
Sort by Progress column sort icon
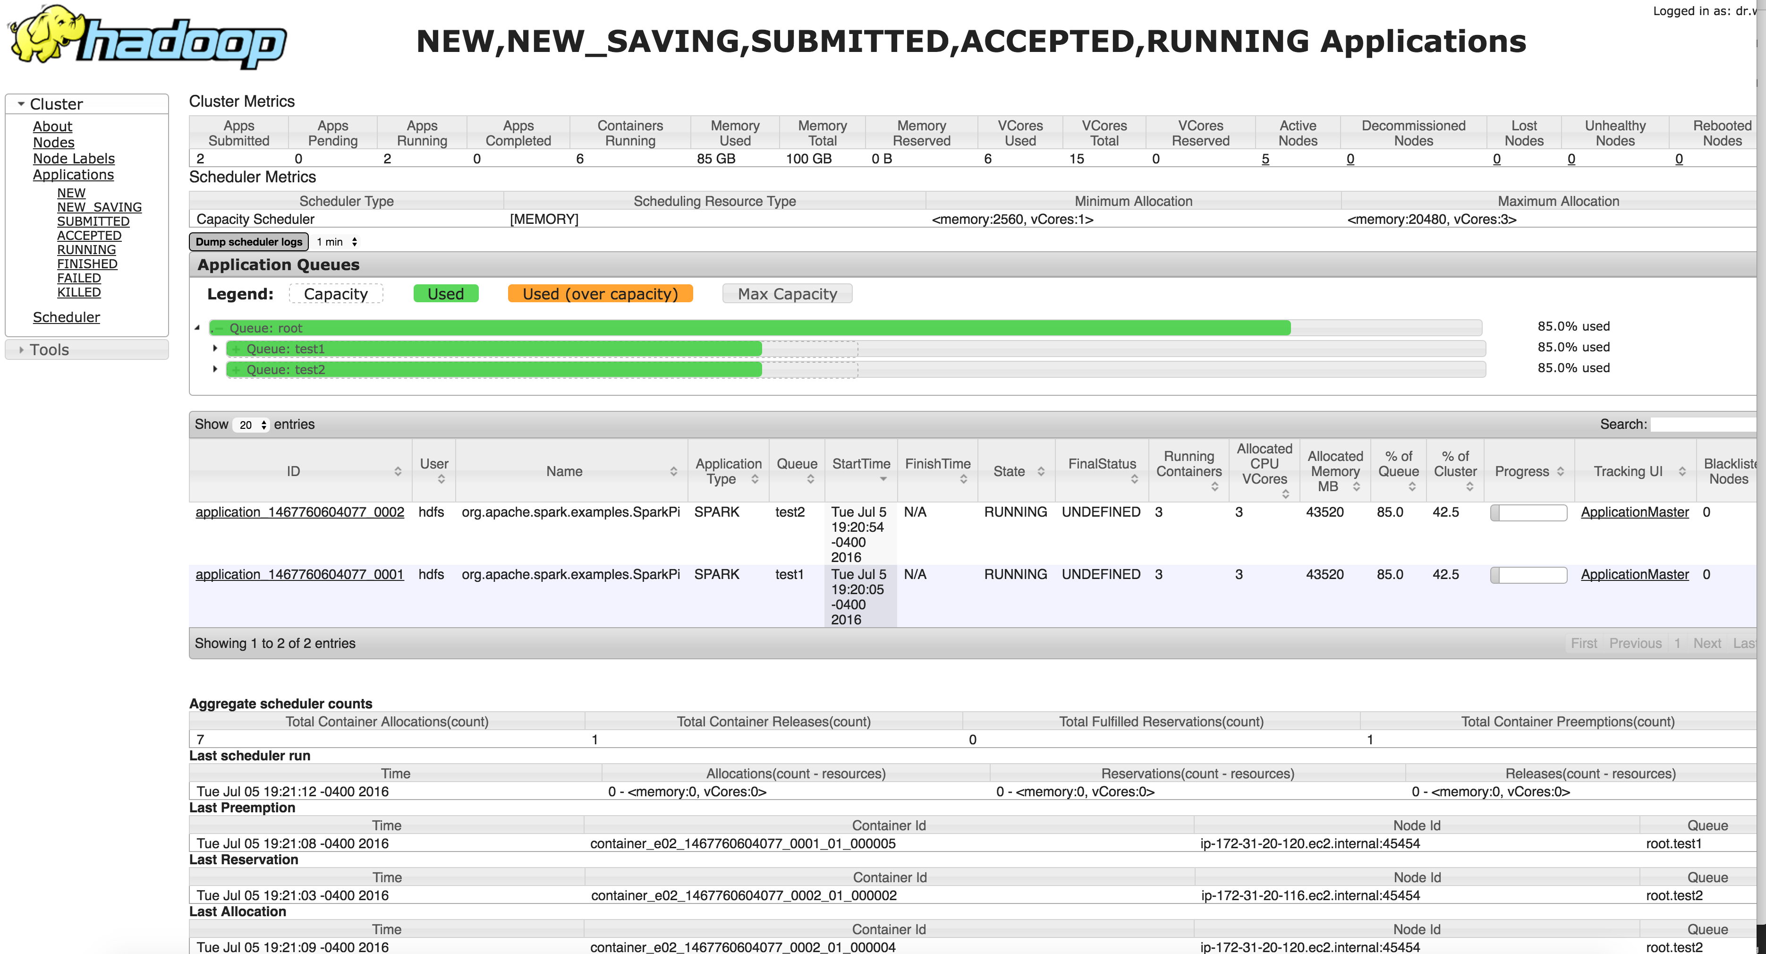coord(1560,471)
